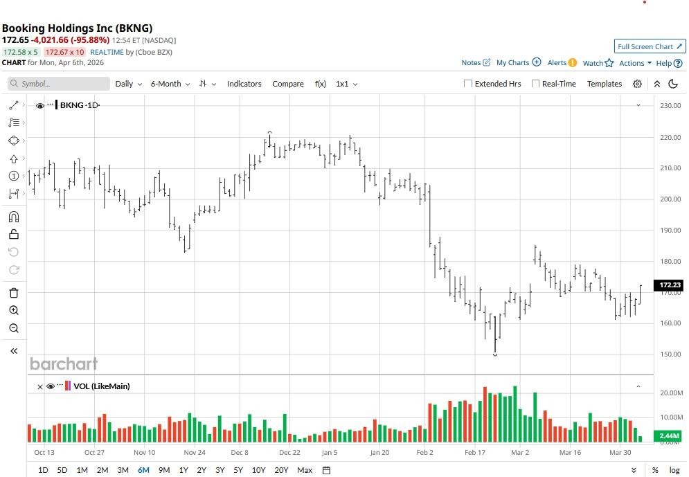Select the Max time range
Image resolution: width=689 pixels, height=477 pixels.
coord(305,470)
